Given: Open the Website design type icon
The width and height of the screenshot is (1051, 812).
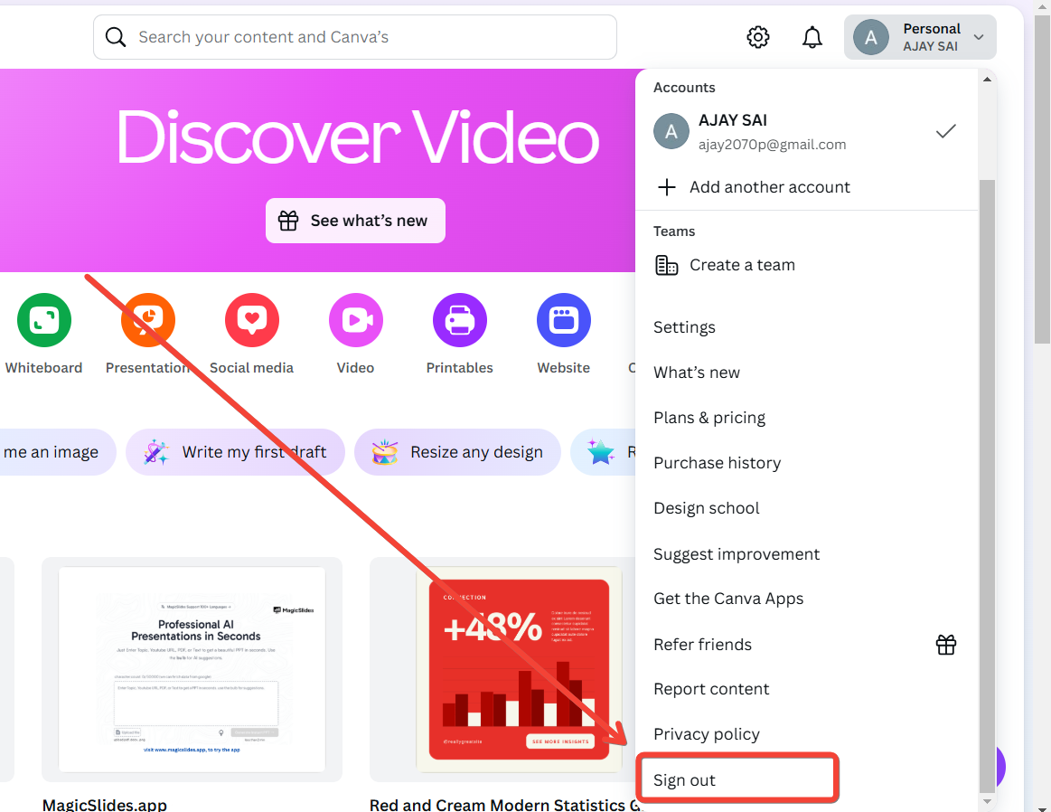Looking at the screenshot, I should pos(564,320).
